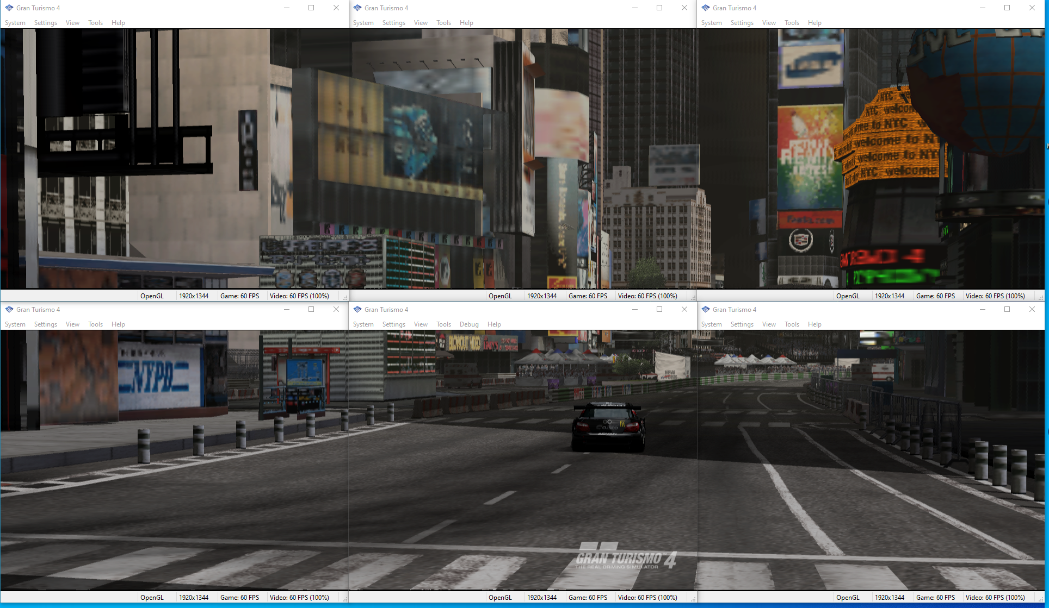Open View menu in bottom-left window
The height and width of the screenshot is (608, 1049).
[x=72, y=324]
